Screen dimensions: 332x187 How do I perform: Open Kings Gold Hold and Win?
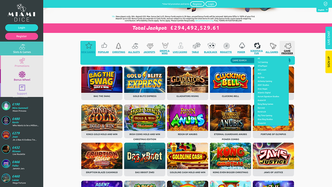pyautogui.click(x=102, y=121)
